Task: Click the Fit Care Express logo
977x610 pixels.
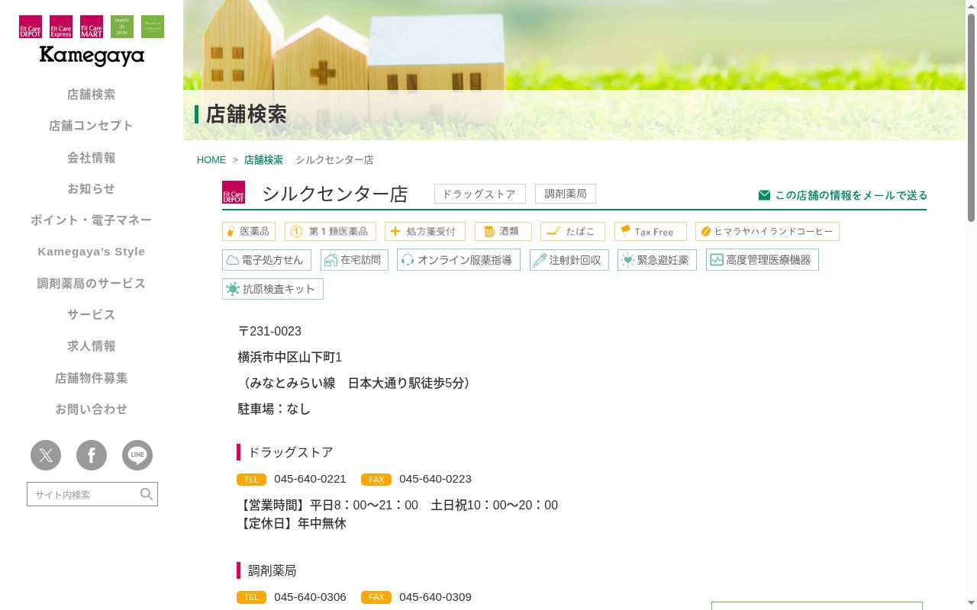Action: 61,27
